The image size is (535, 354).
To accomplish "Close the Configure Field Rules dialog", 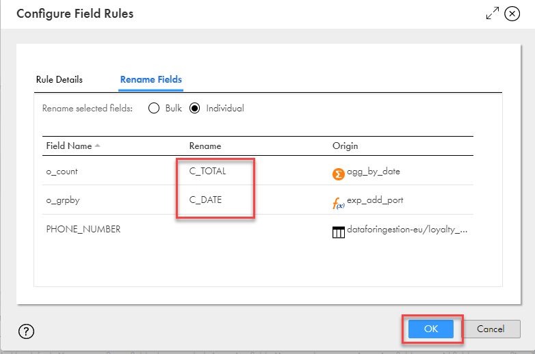I will [512, 14].
